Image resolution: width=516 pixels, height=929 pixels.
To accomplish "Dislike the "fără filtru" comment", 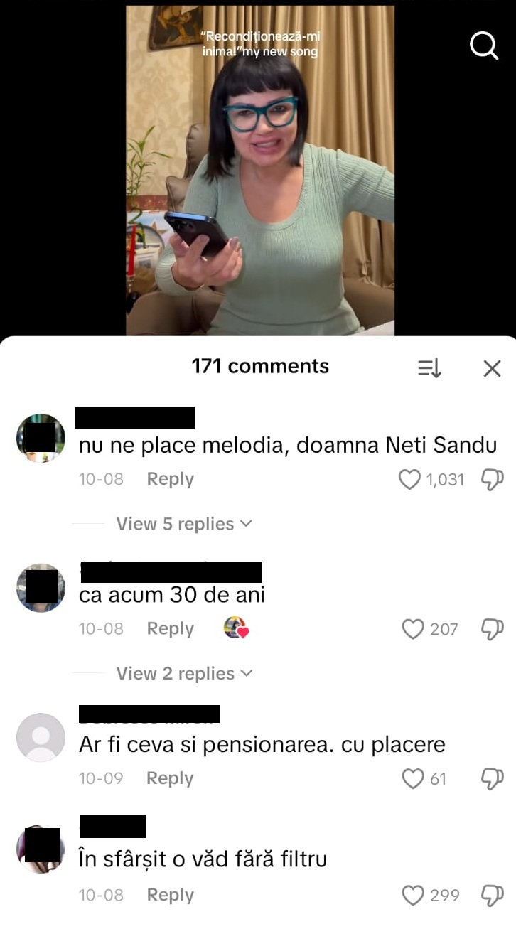I will point(493,895).
